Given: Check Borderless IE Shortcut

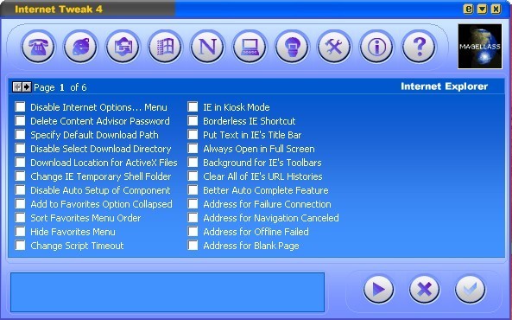Looking at the screenshot, I should point(193,121).
